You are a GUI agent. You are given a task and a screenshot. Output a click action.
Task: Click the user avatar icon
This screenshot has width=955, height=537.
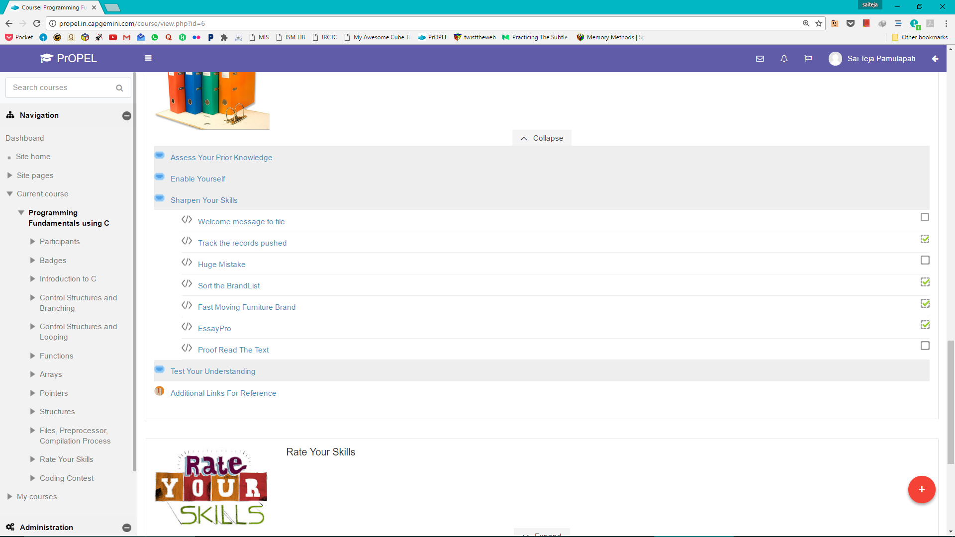[836, 59]
